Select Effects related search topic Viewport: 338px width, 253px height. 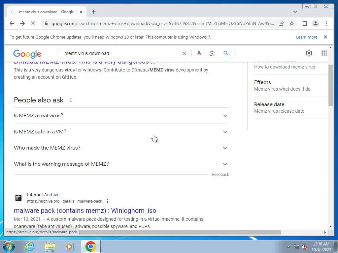[290, 85]
